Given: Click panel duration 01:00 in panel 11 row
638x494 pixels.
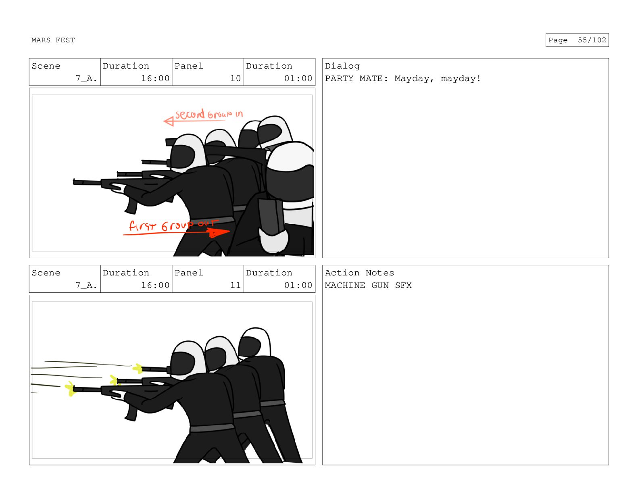Looking at the screenshot, I should pyautogui.click(x=298, y=286).
